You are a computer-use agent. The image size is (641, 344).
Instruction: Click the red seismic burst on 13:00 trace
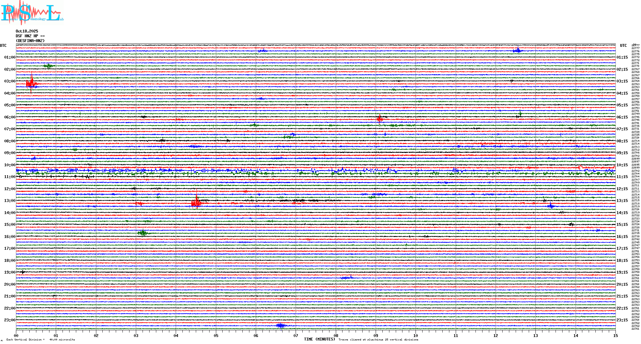pyautogui.click(x=196, y=203)
